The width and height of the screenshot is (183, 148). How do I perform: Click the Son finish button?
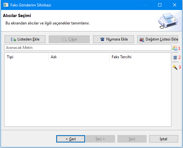point(132,139)
